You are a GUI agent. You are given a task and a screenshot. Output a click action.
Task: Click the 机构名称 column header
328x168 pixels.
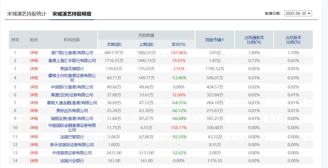coord(72,40)
